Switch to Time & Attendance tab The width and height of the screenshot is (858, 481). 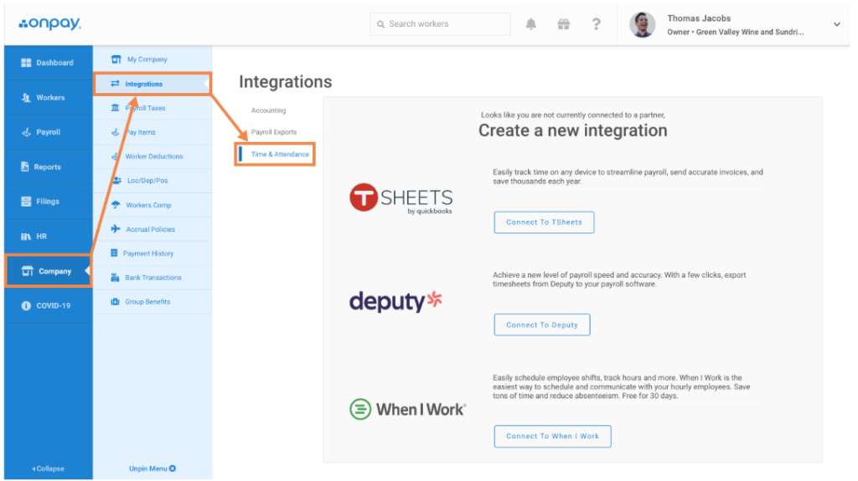tap(280, 154)
